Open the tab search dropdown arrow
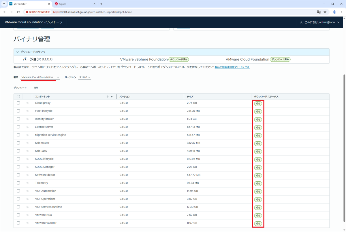Image resolution: width=346 pixels, height=232 pixels. click(3, 4)
